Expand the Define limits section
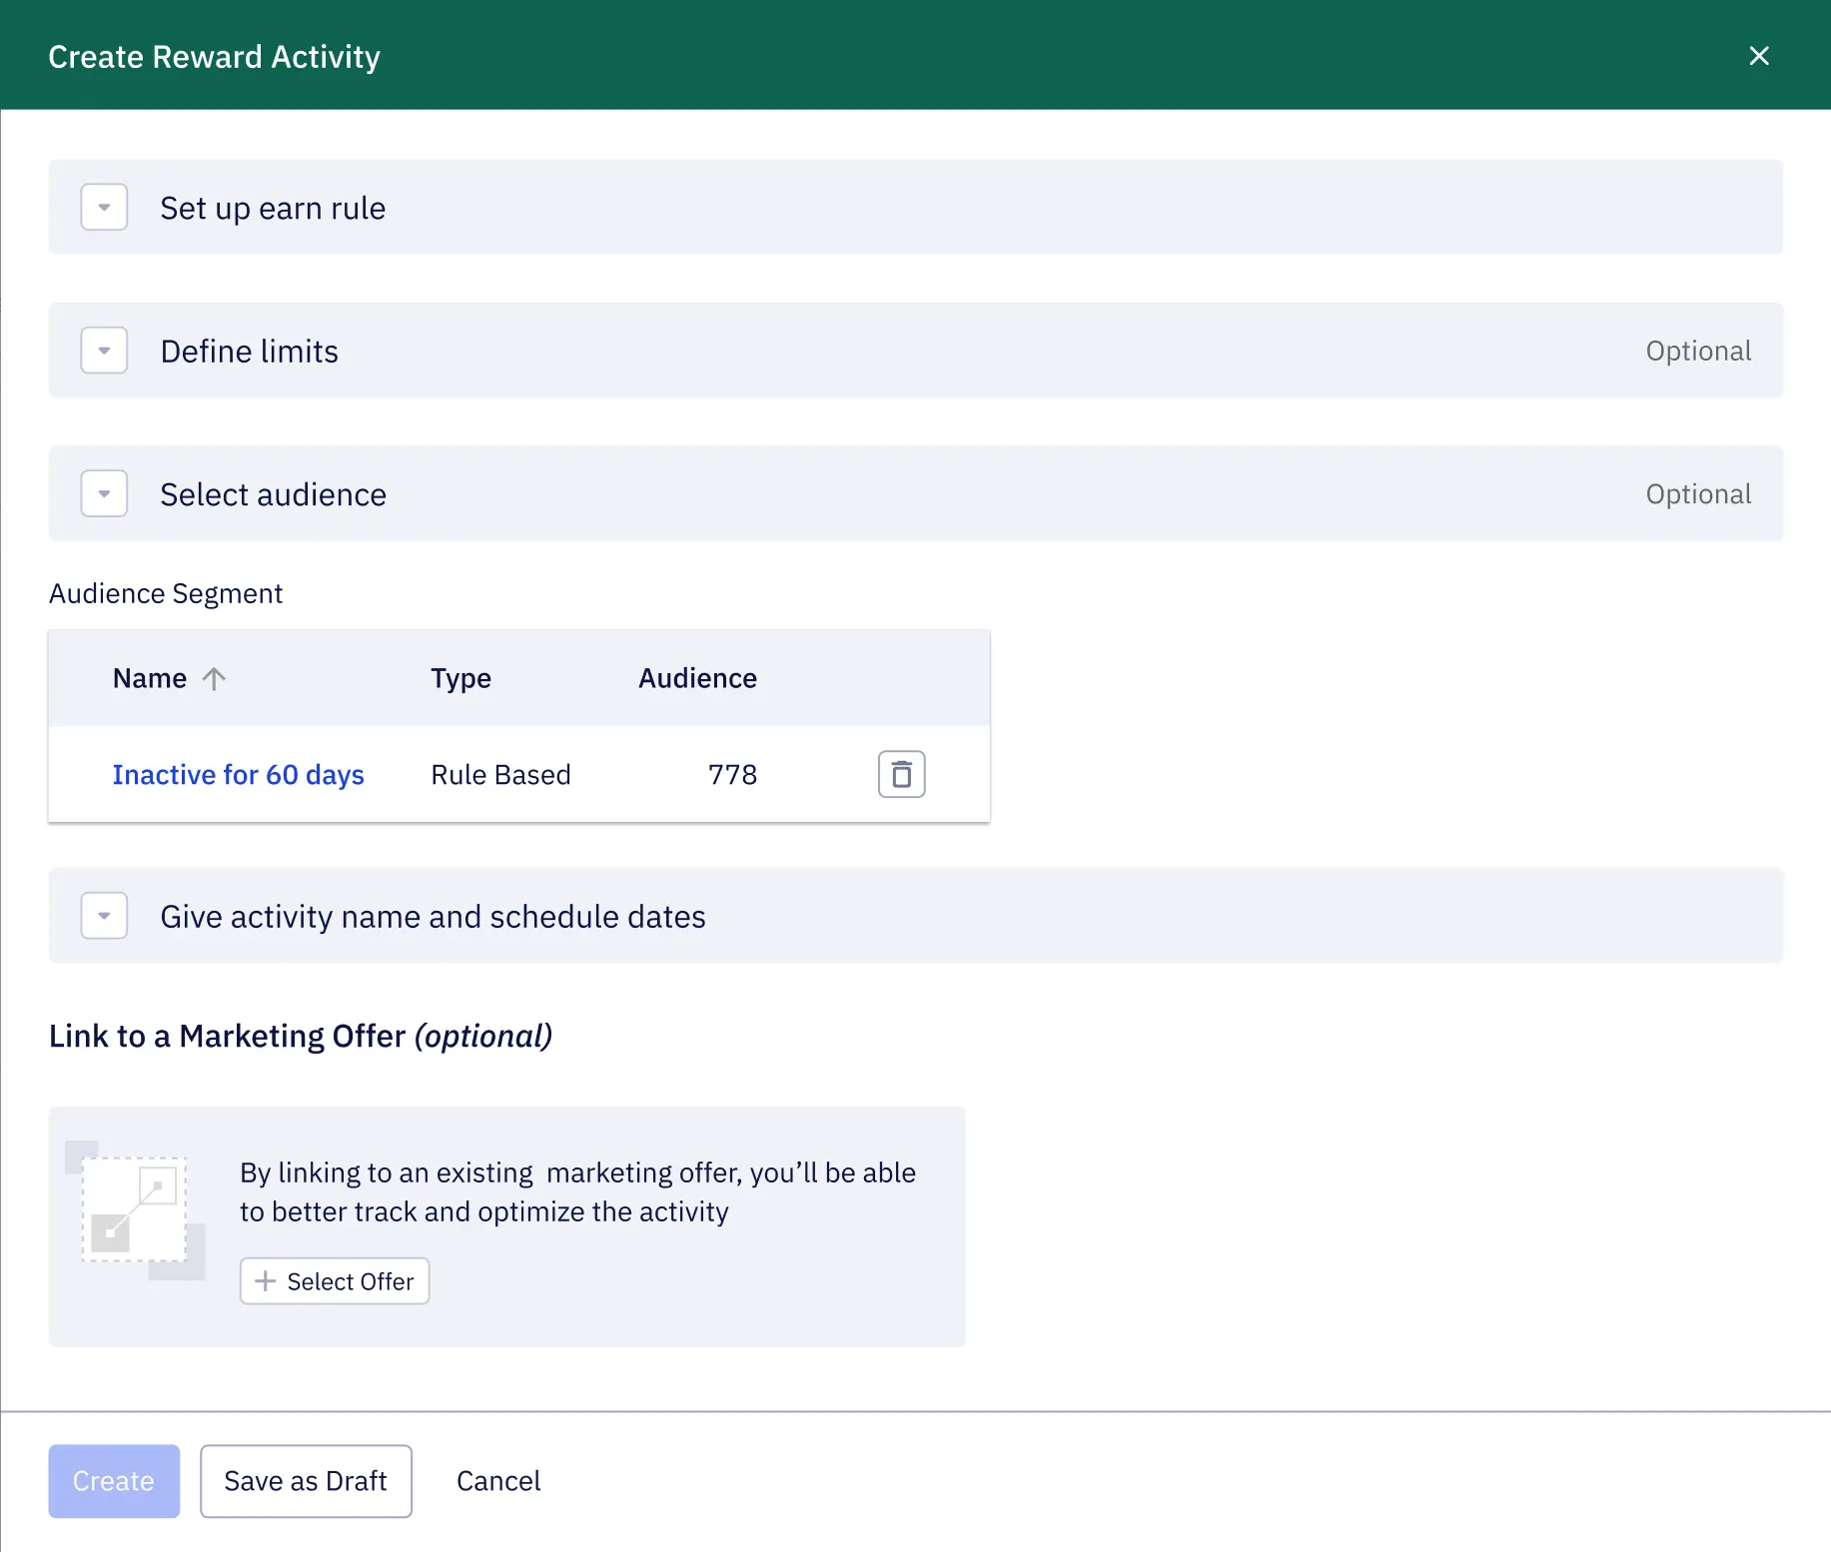Viewport: 1831px width, 1552px height. click(104, 351)
